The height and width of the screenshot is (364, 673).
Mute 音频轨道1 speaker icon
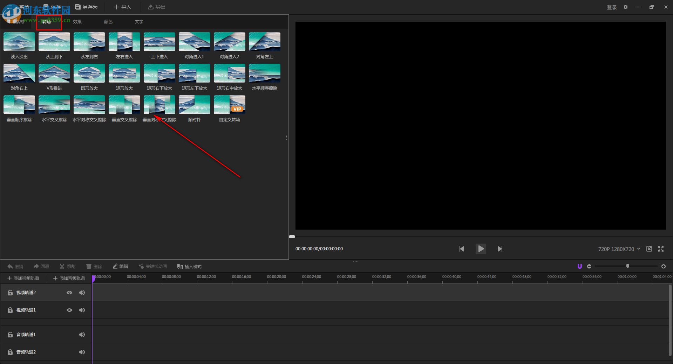(82, 335)
